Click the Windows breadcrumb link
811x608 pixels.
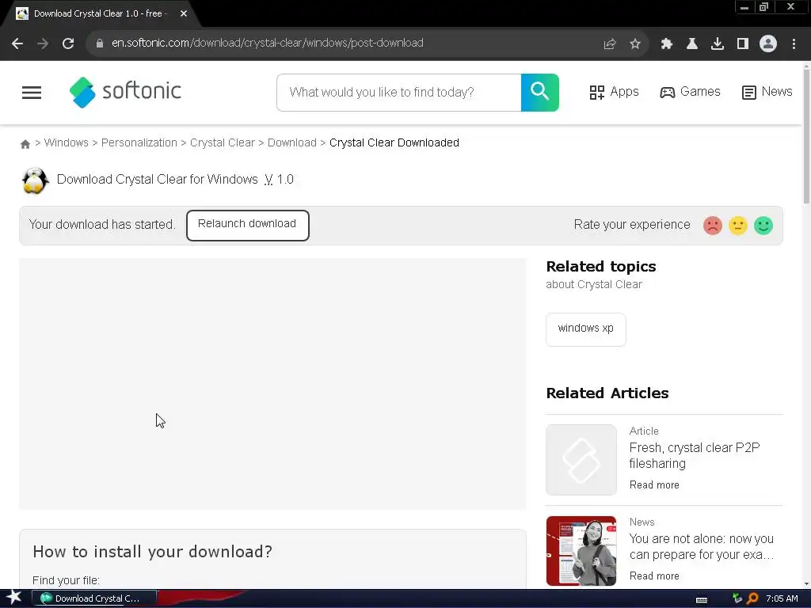click(67, 142)
